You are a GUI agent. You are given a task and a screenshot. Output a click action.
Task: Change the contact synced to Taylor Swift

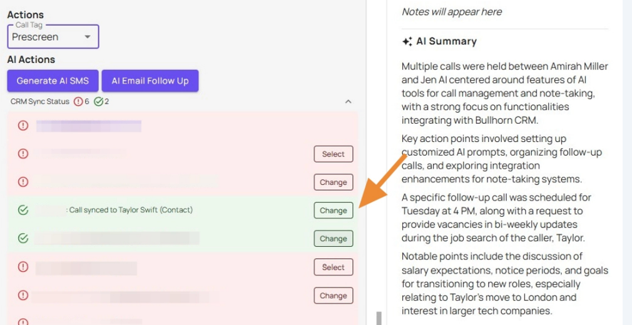[333, 211]
